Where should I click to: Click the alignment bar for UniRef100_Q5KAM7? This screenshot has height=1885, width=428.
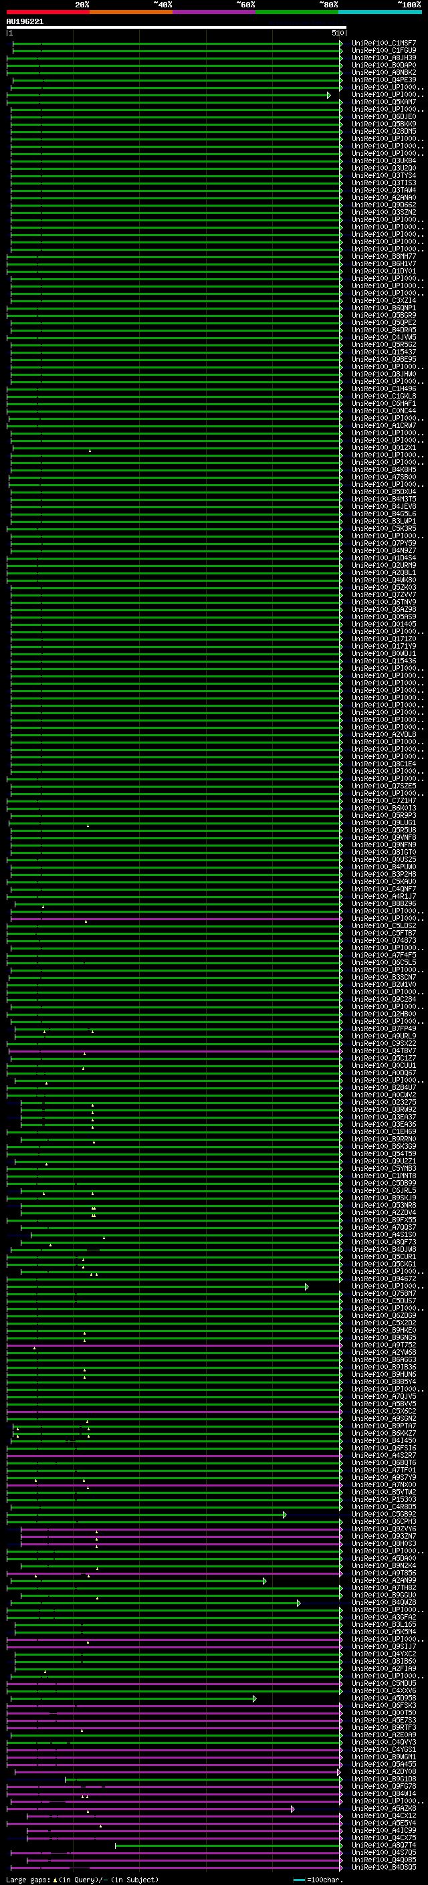[x=174, y=102]
